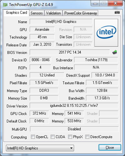This screenshot has height=156, width=125.
Task: Click the BIOS Version field
Action: pyautogui.click(x=70, y=52)
